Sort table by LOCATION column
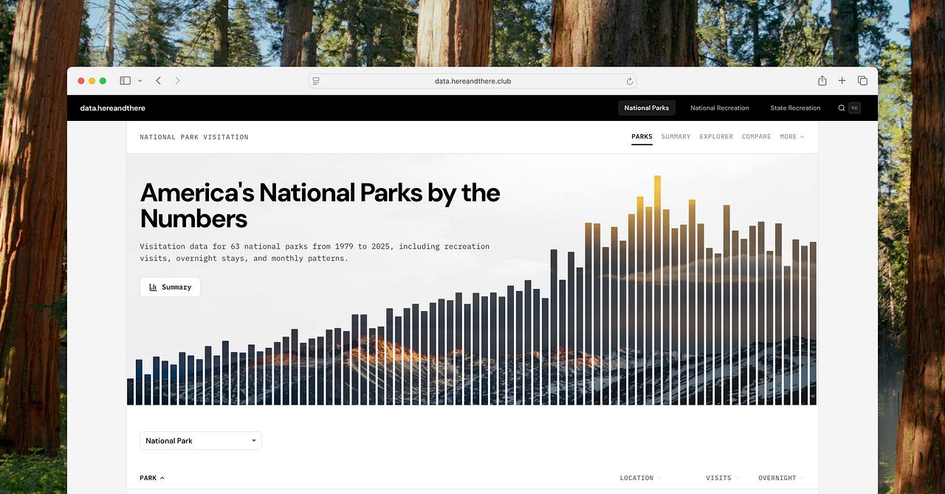The height and width of the screenshot is (494, 945). (x=640, y=478)
